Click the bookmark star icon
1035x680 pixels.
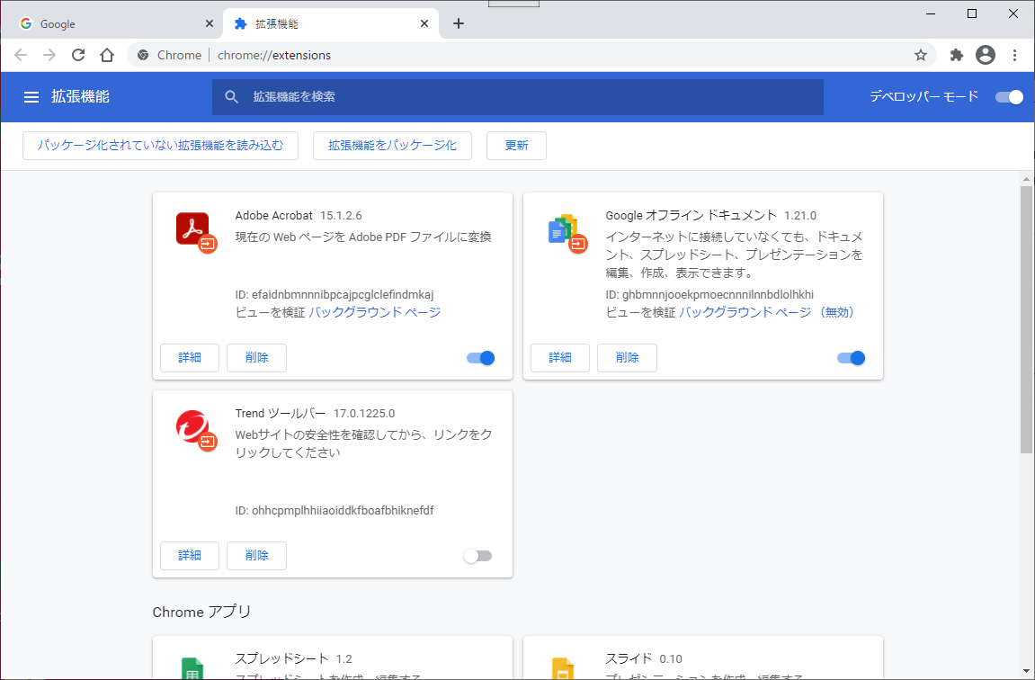pyautogui.click(x=920, y=55)
